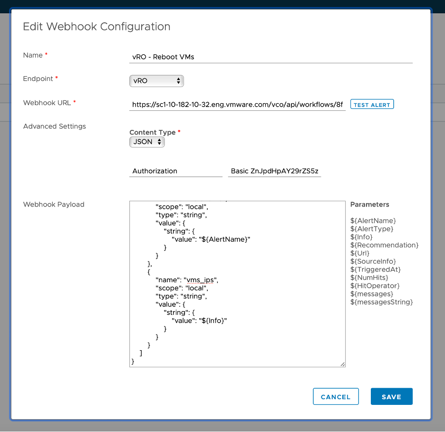Click the ${Info} parameter

point(361,237)
